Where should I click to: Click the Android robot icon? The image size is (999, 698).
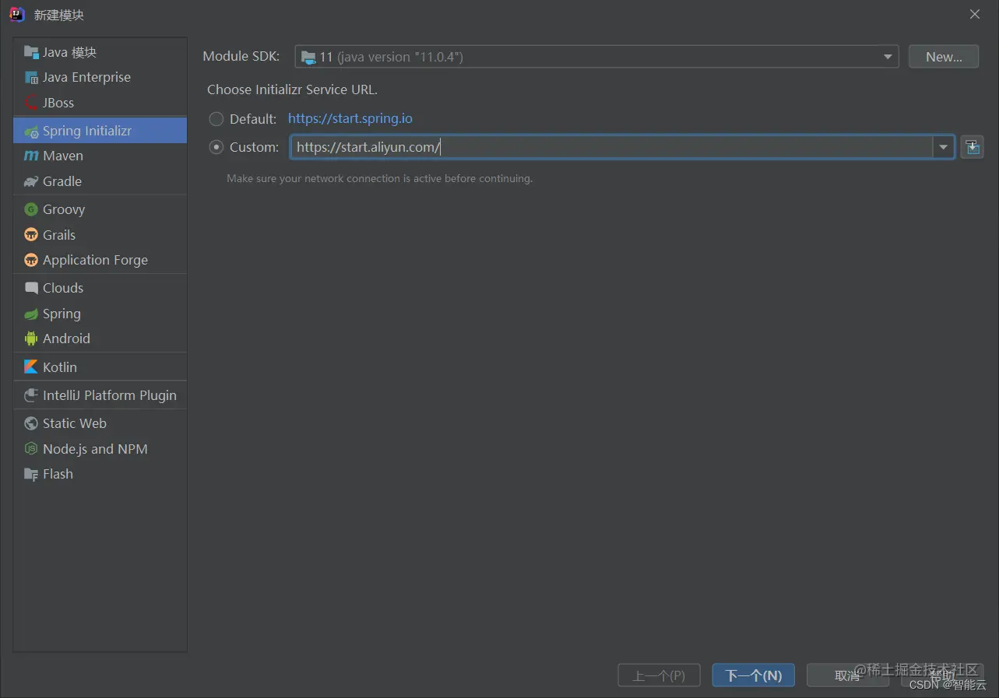[31, 338]
